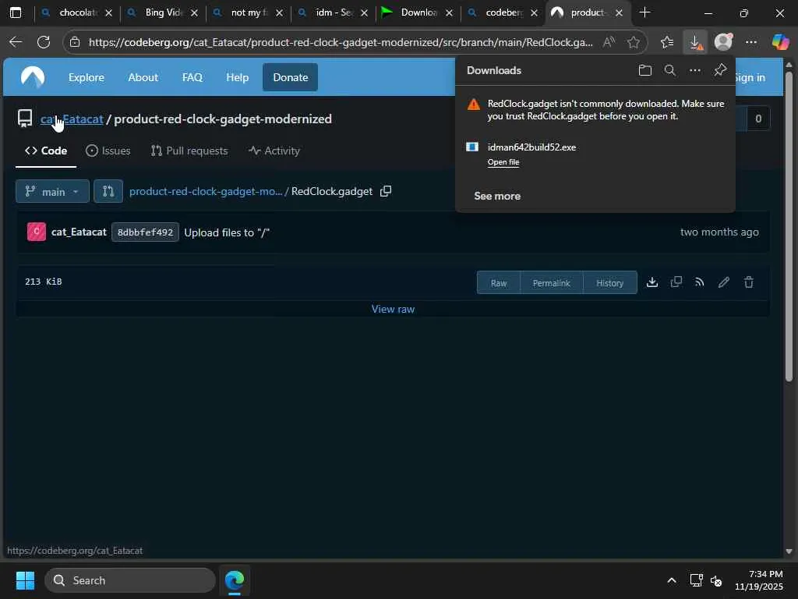Open the Windows Start menu
Viewport: 798px width, 599px height.
pos(25,580)
